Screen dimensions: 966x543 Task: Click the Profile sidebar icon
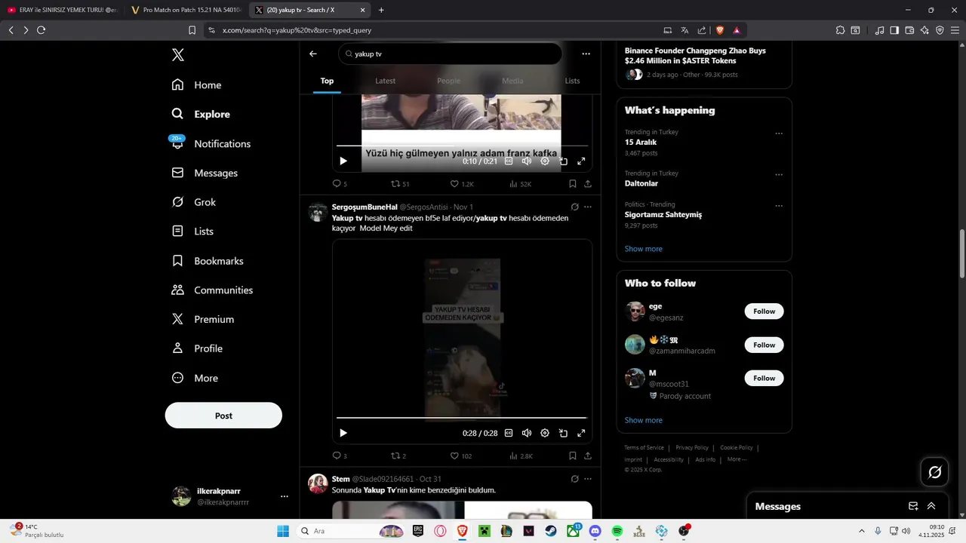(178, 348)
